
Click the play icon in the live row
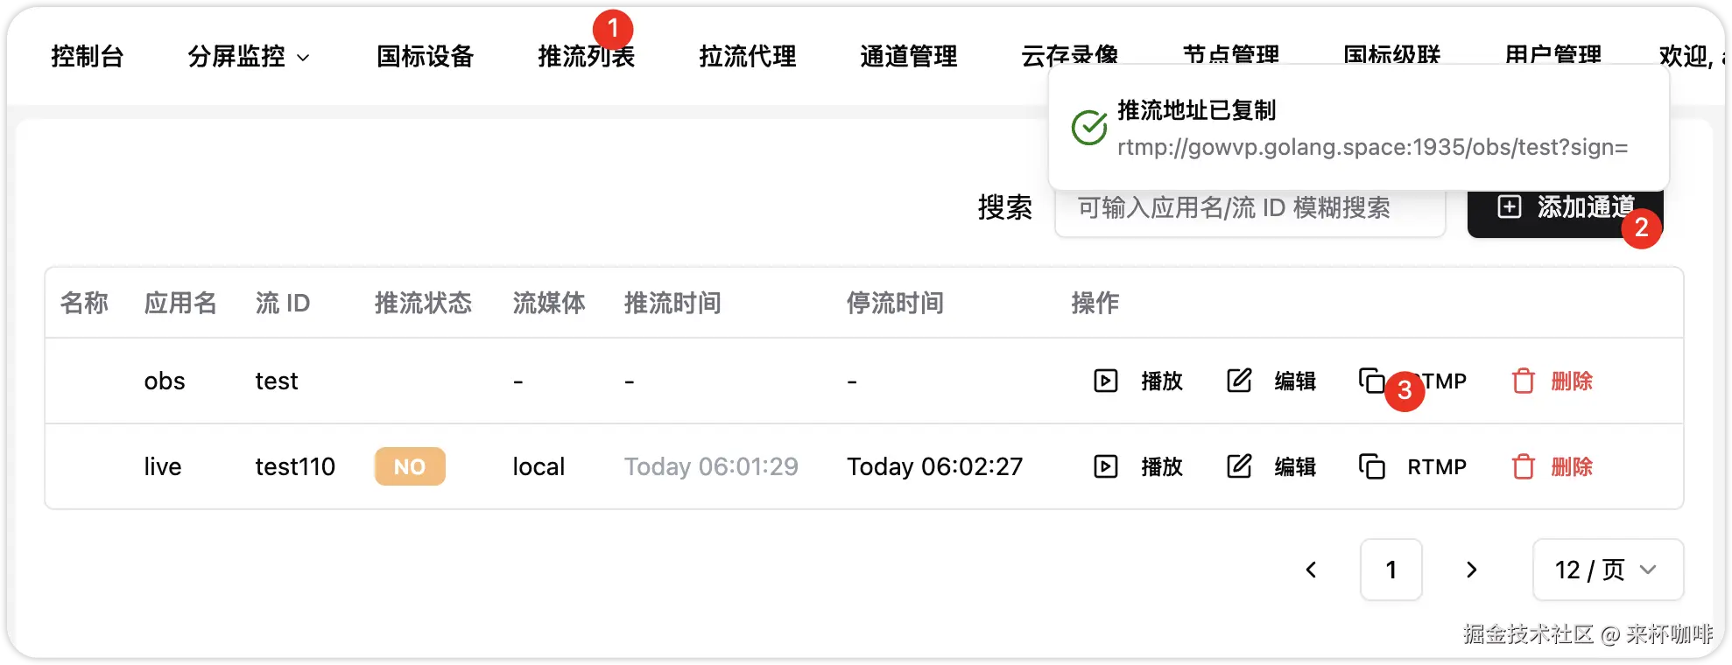[1106, 466]
